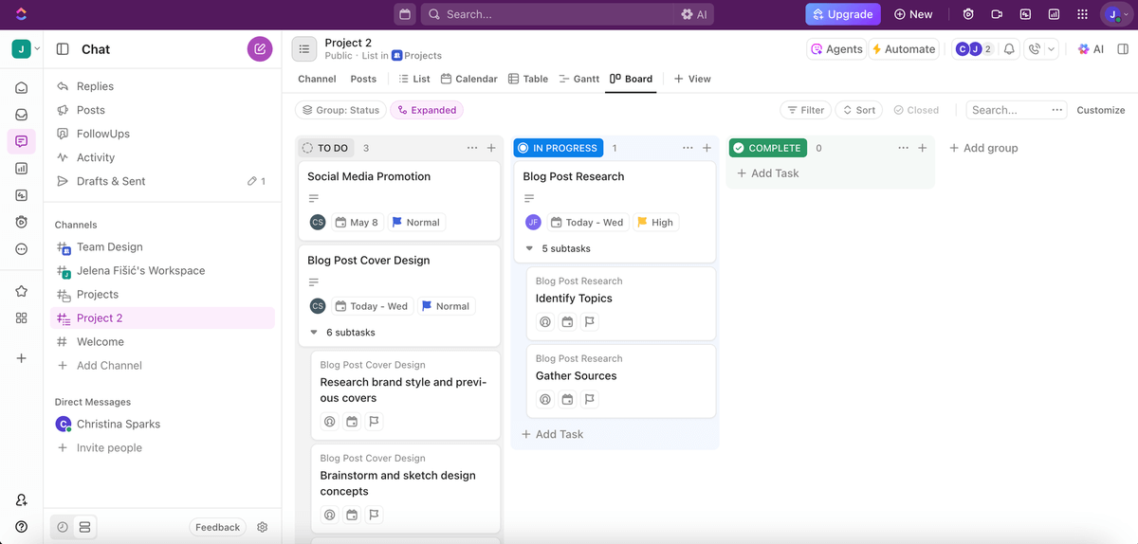The width and height of the screenshot is (1138, 544).
Task: Open the apps grid icon
Action: [1082, 14]
